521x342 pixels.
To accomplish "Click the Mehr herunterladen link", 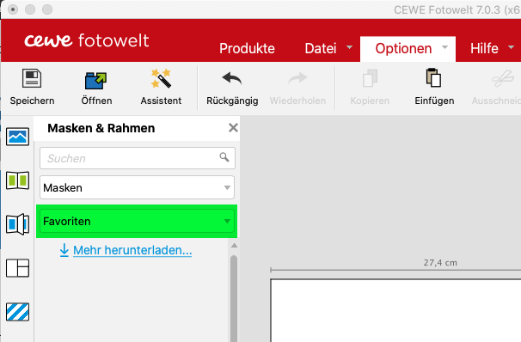I will click(x=132, y=250).
